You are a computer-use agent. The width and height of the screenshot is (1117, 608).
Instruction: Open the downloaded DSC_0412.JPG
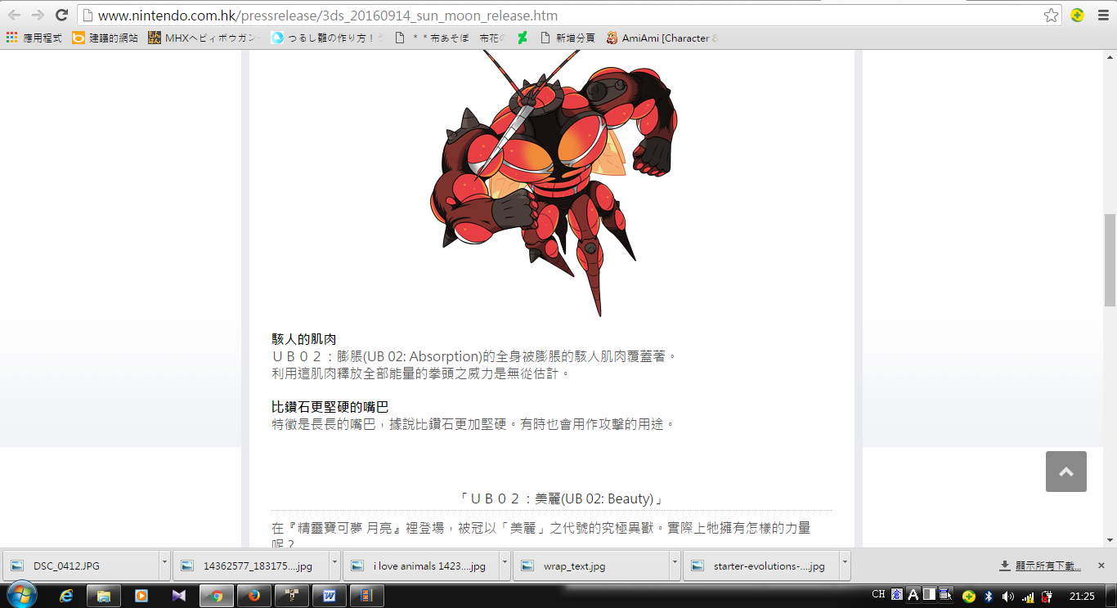[x=81, y=566]
